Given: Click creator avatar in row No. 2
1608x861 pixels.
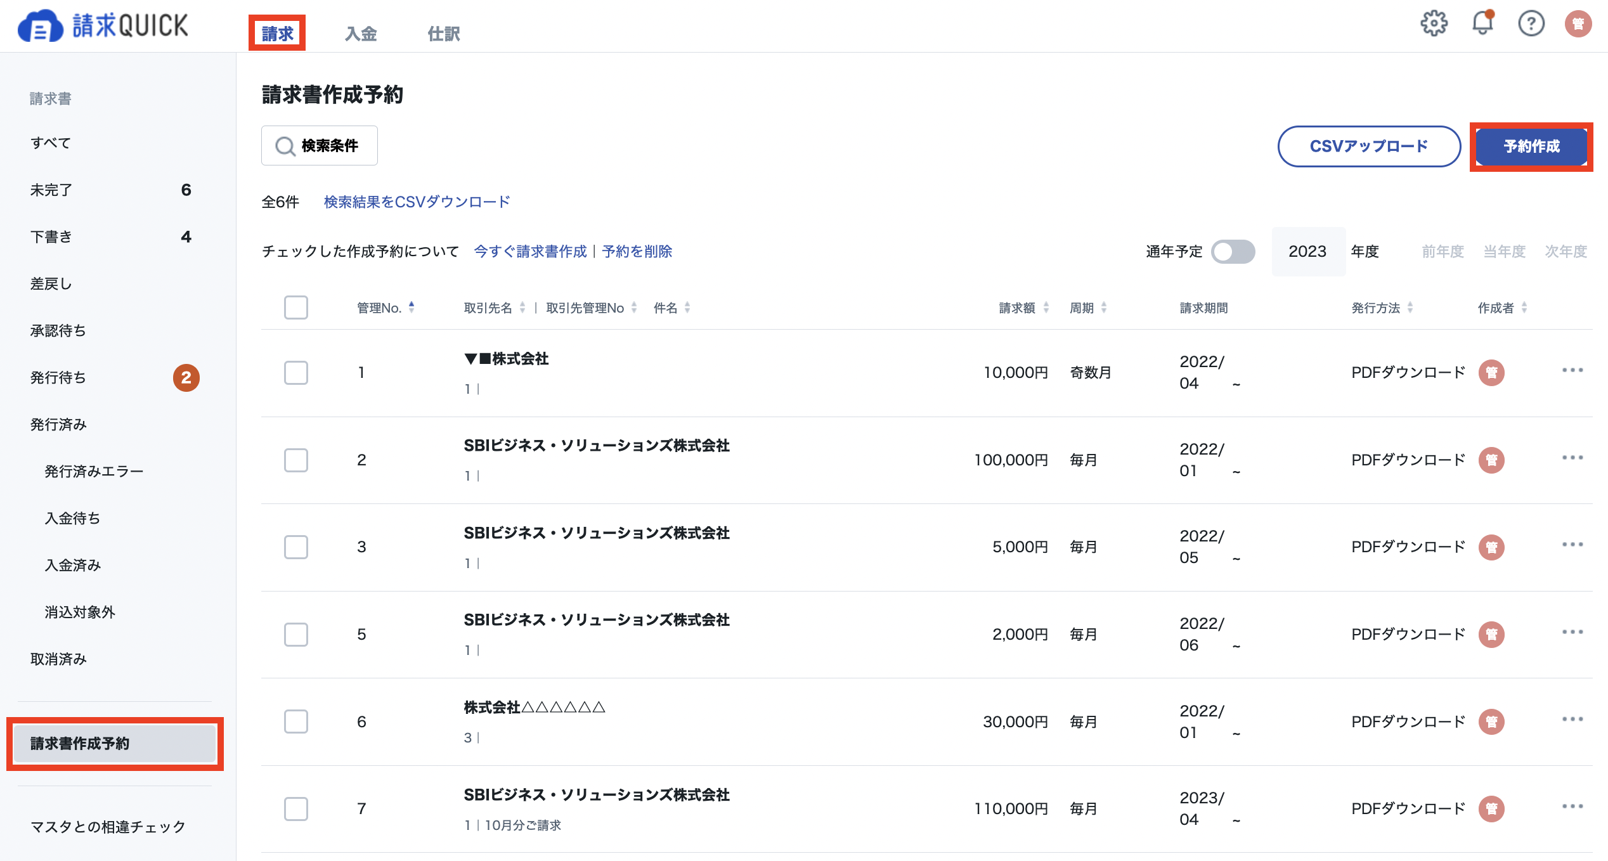Looking at the screenshot, I should (1491, 460).
